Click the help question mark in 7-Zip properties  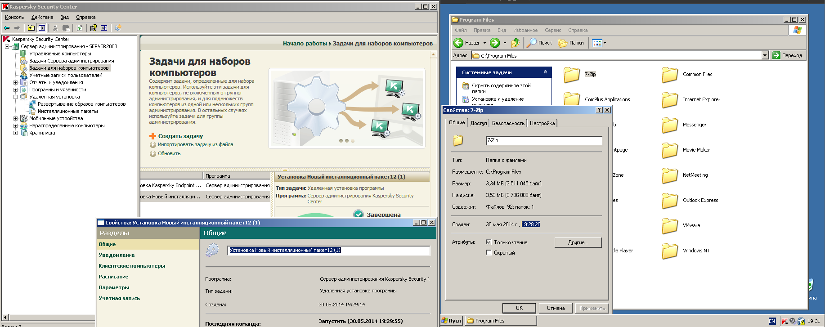599,110
